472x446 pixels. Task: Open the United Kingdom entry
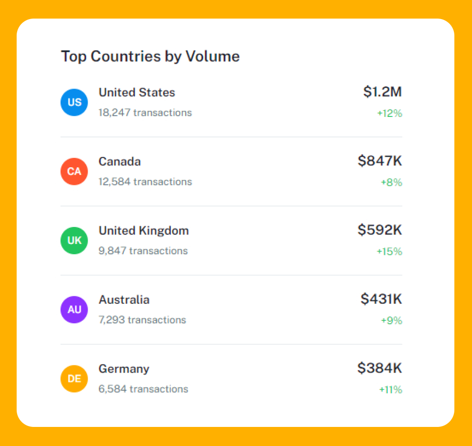pyautogui.click(x=143, y=230)
